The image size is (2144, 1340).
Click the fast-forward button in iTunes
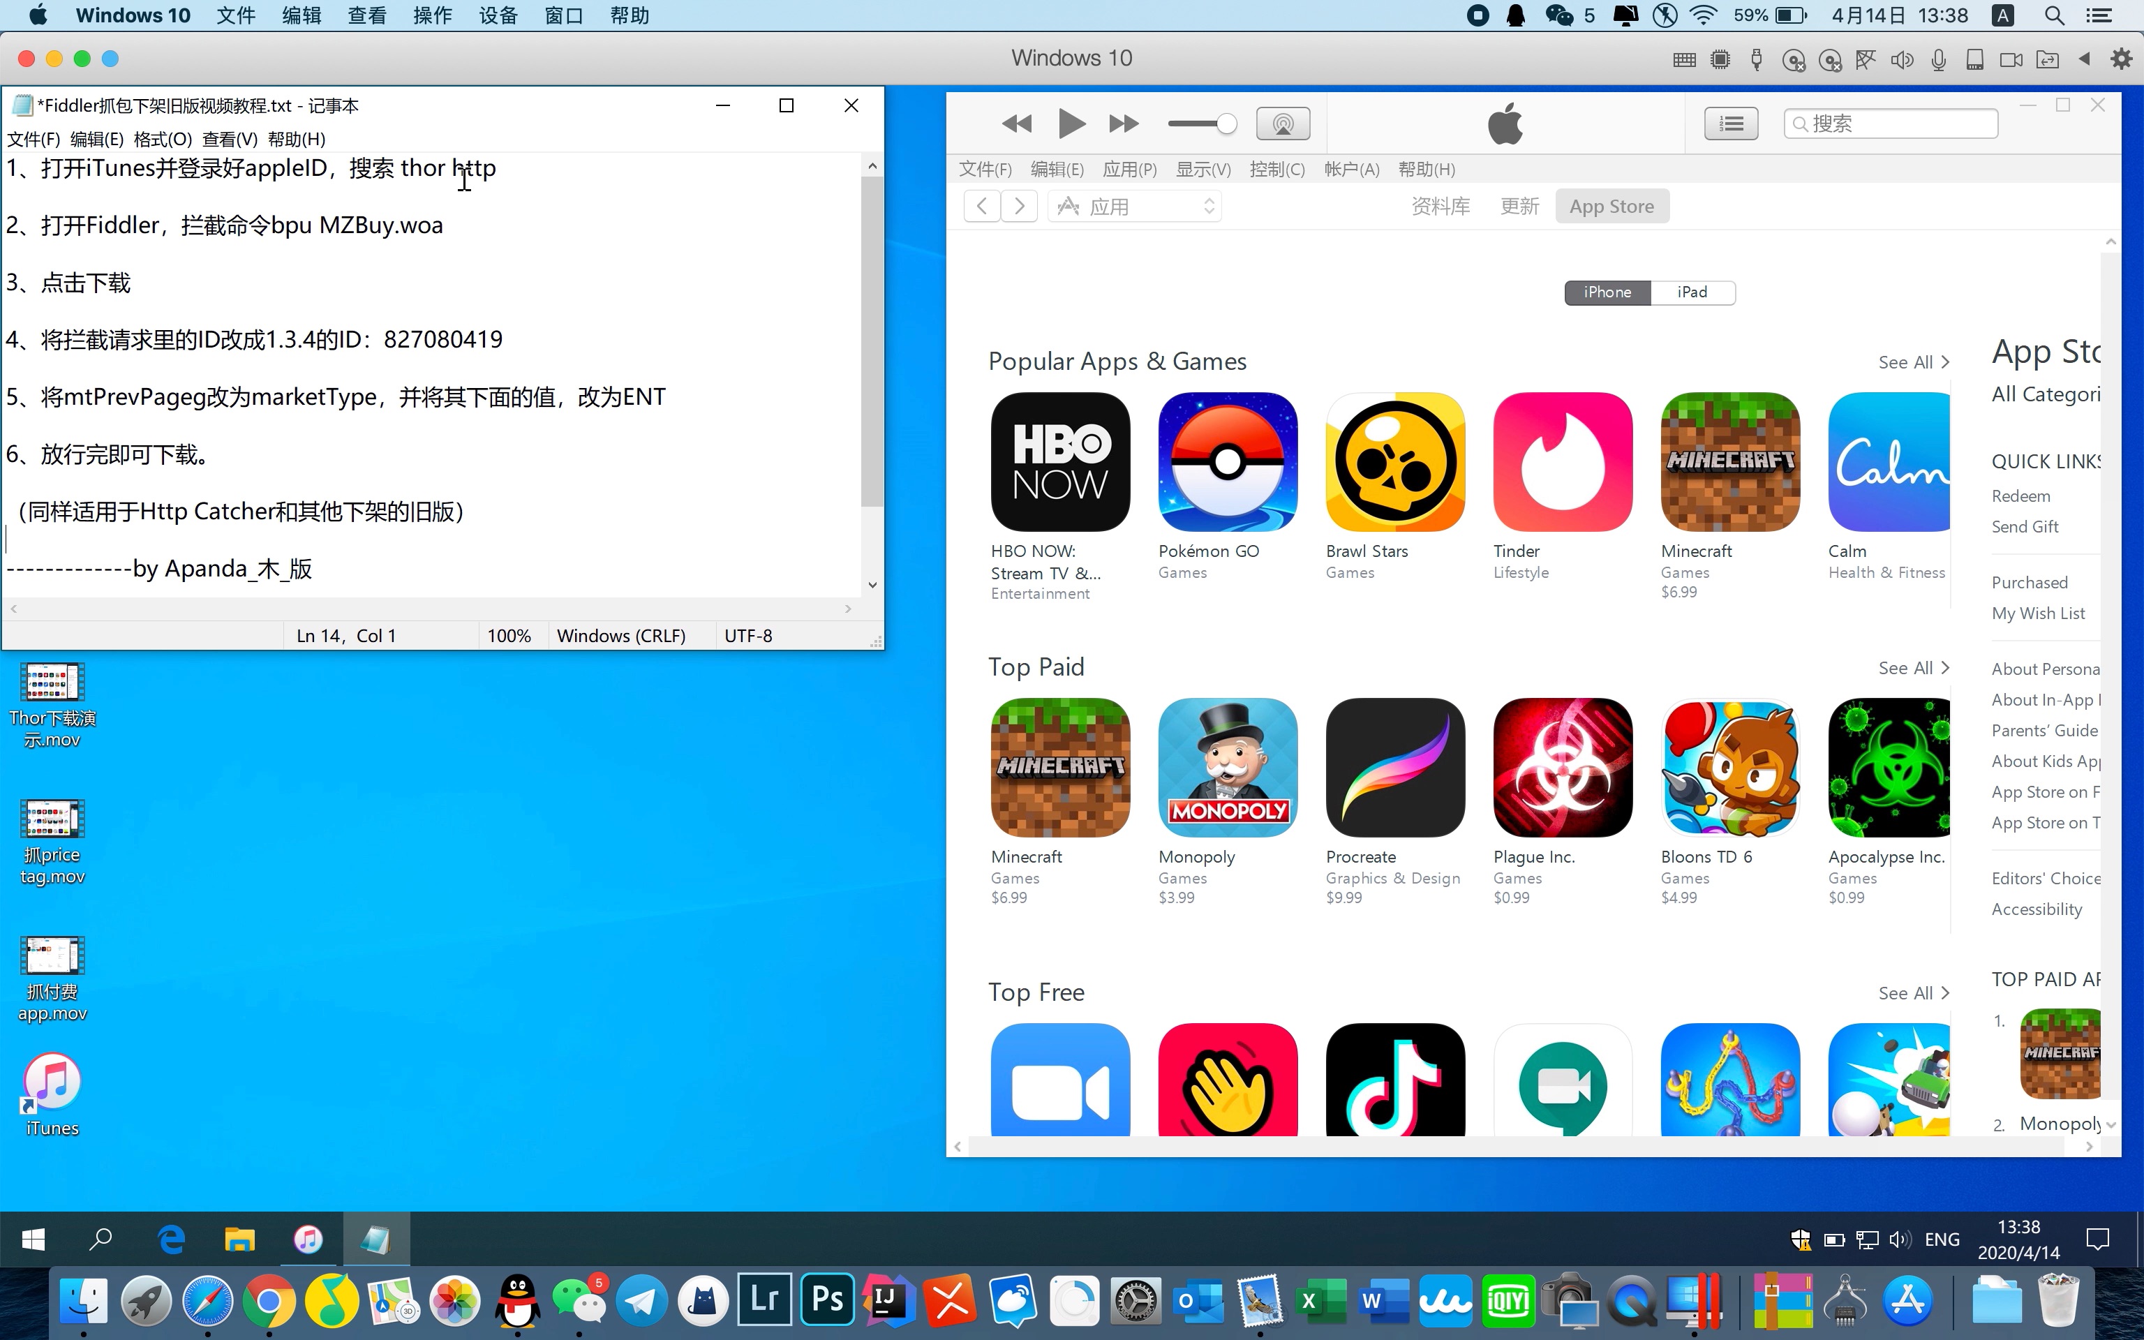point(1124,124)
